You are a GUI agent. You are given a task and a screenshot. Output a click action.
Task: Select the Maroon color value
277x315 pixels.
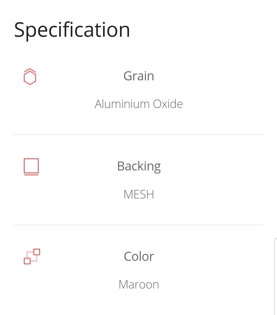point(139,284)
